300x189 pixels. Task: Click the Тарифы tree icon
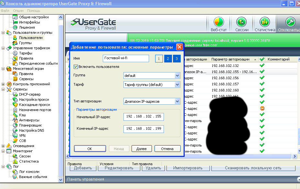pyautogui.click(x=15, y=53)
